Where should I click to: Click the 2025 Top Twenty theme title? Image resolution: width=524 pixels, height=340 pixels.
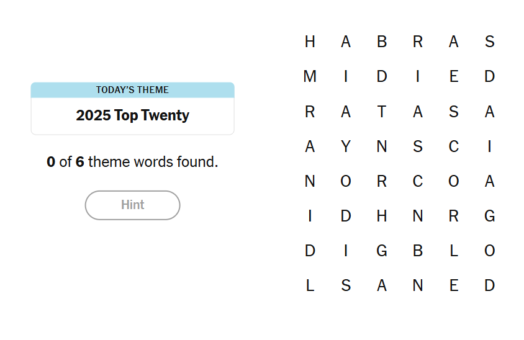click(x=132, y=115)
